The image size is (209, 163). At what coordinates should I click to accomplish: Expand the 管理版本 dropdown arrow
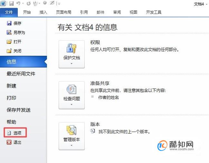[71, 145]
